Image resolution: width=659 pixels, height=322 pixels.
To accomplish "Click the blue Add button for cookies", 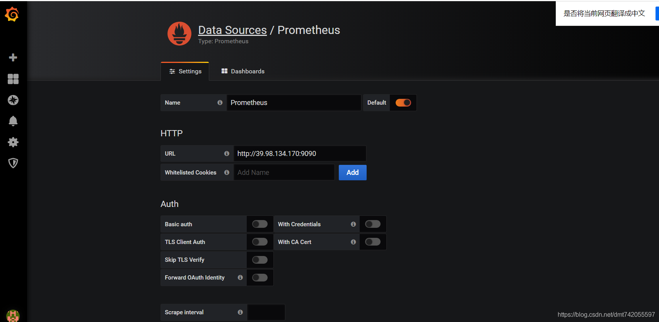I will [x=353, y=173].
